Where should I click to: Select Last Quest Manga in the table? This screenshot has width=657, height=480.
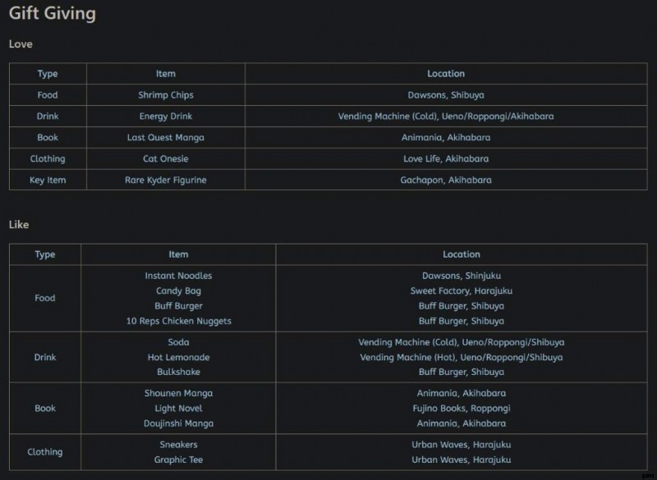[166, 138]
